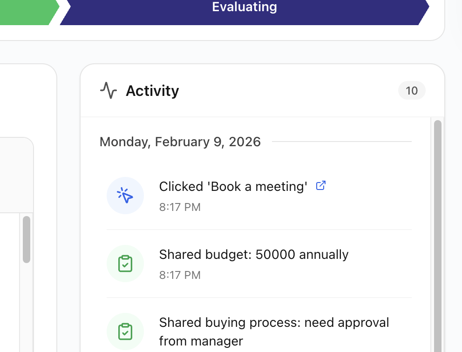Image resolution: width=462 pixels, height=352 pixels.
Task: Click the activity count badge showing 10
Action: 411,91
